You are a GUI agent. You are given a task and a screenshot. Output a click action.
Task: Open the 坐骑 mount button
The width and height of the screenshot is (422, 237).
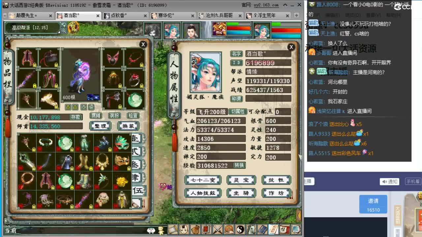[x=241, y=193]
